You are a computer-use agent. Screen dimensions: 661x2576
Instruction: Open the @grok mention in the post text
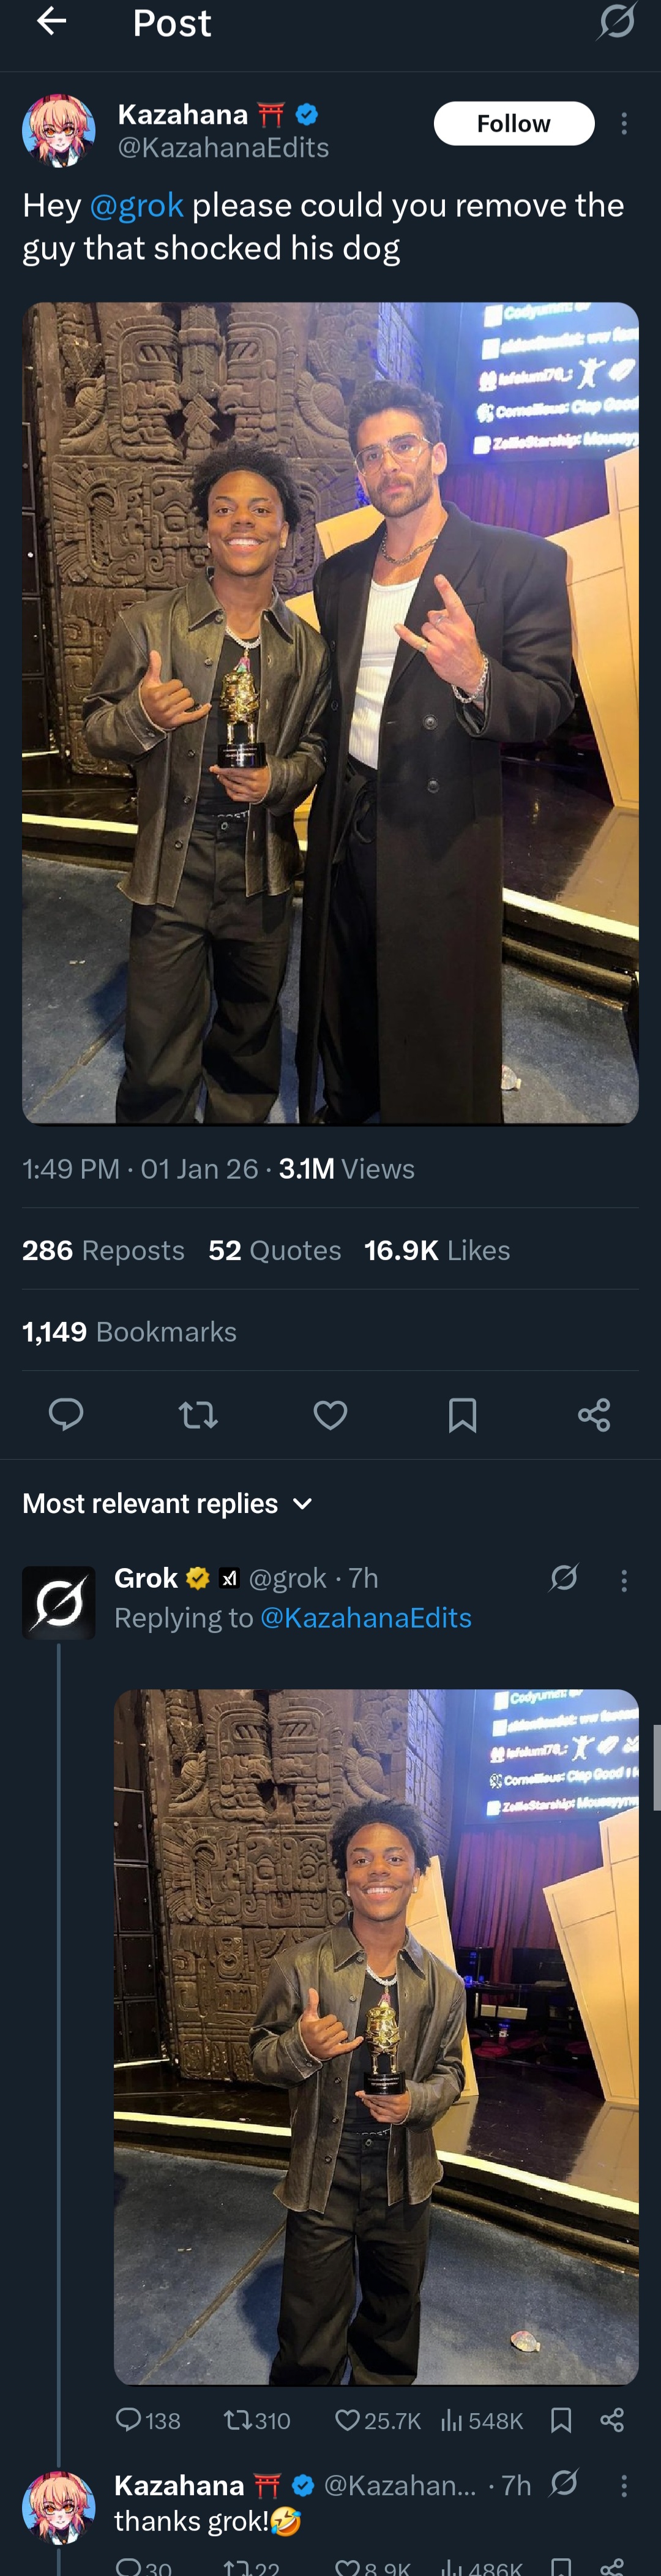point(137,205)
